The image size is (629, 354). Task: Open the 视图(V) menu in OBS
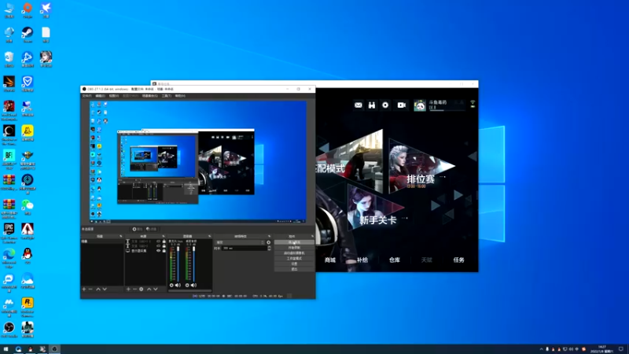click(113, 96)
